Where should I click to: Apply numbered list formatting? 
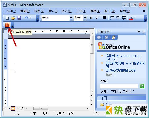pos(112,18)
